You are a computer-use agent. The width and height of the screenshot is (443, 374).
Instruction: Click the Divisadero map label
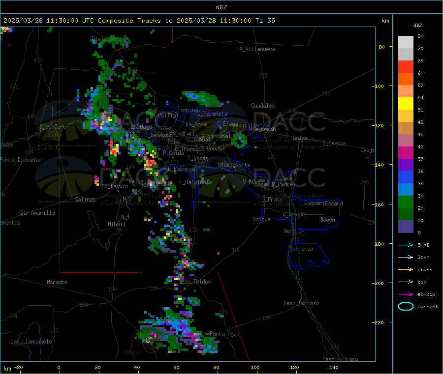[x=106, y=39]
